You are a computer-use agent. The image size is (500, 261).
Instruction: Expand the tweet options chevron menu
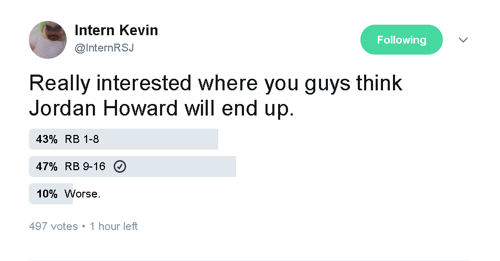tap(463, 40)
